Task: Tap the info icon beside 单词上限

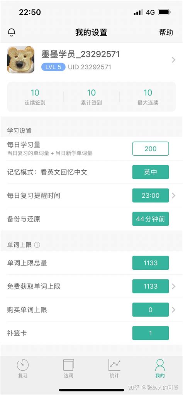Action: pos(37,245)
